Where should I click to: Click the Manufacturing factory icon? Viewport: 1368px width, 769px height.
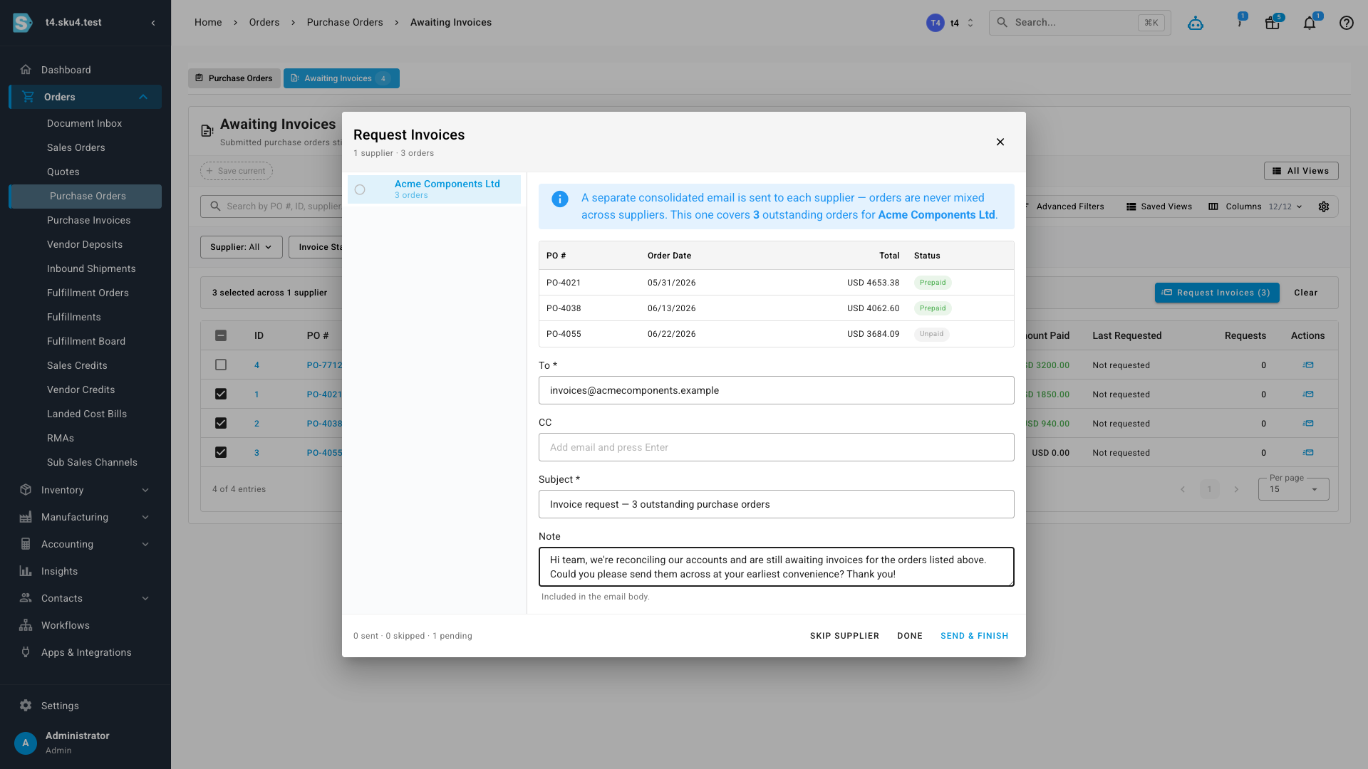(x=26, y=517)
